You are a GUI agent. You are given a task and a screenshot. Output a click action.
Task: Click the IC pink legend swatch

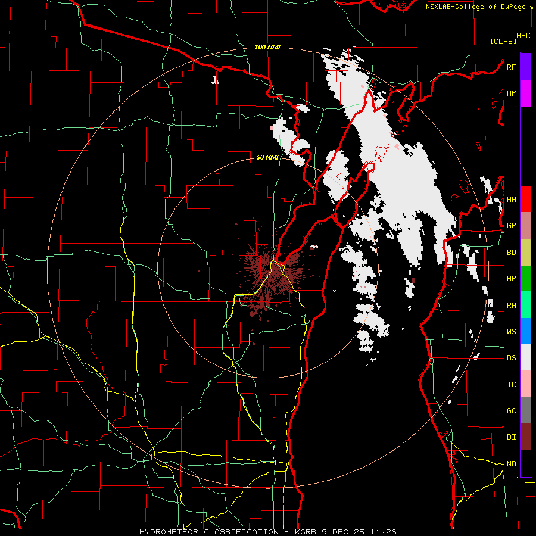click(x=526, y=384)
